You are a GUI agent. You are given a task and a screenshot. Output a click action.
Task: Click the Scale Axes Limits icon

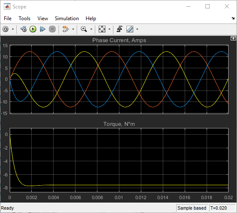pyautogui.click(x=102, y=29)
